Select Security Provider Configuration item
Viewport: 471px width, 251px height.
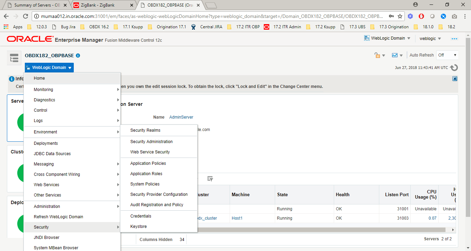(x=159, y=194)
